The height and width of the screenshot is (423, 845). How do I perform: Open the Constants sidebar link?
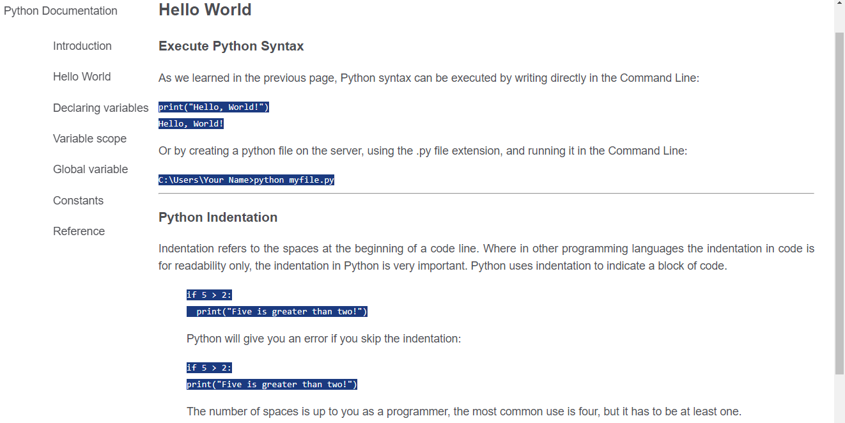[78, 201]
